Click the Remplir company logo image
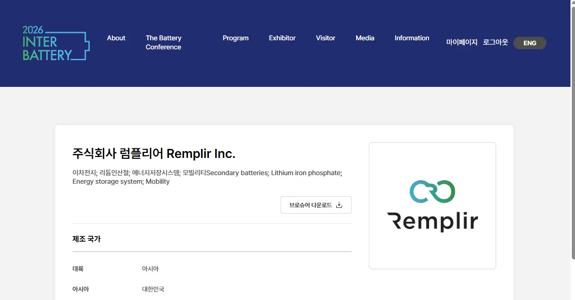The image size is (575, 300). (432, 206)
